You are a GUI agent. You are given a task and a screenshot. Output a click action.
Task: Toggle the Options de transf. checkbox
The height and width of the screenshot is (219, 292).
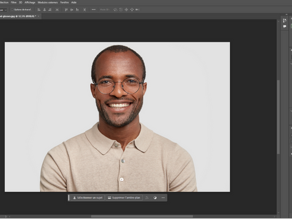click(12, 10)
